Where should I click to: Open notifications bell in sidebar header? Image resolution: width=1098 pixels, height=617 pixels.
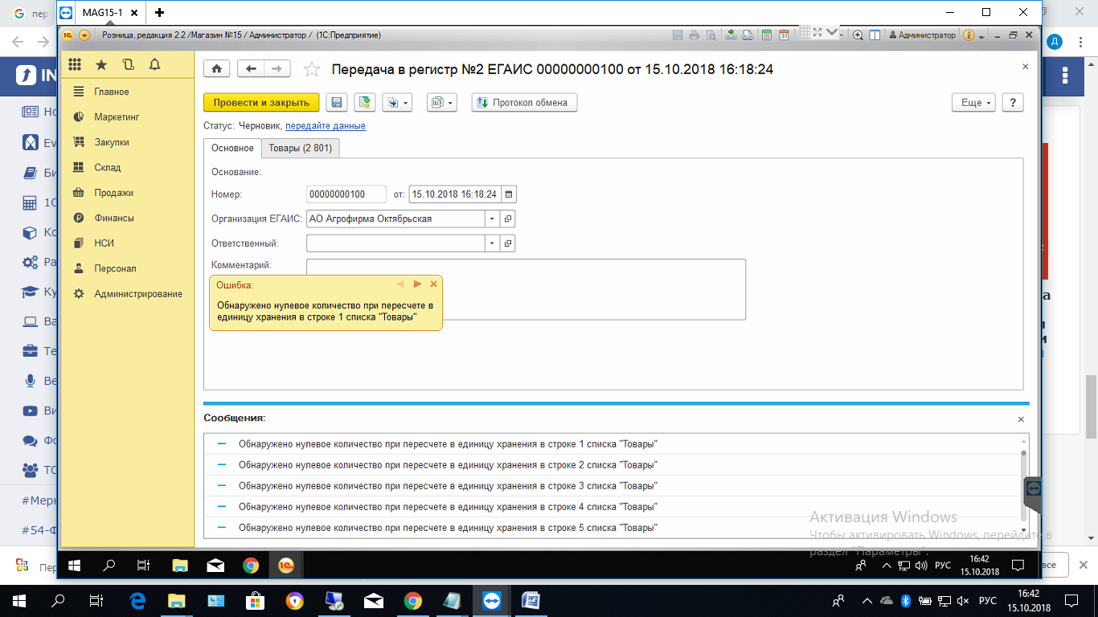click(x=154, y=65)
